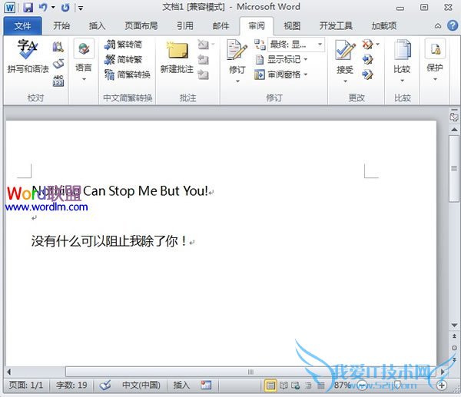Go to the next change icon

pos(367,74)
